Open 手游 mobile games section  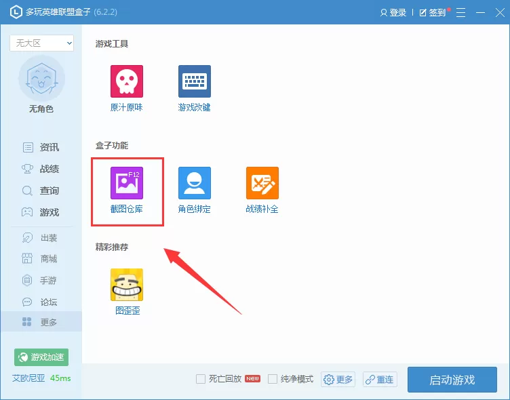[x=40, y=280]
